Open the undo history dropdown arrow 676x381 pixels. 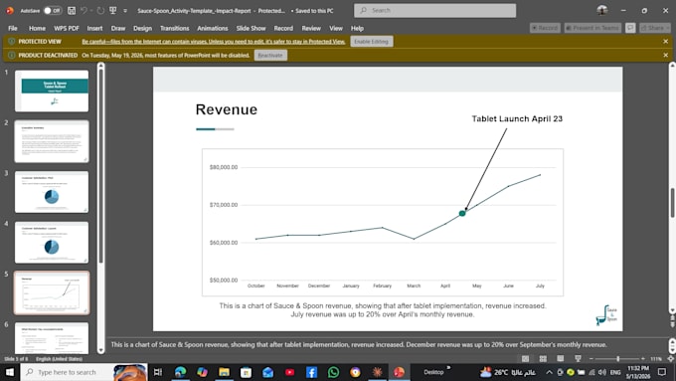[x=91, y=10]
